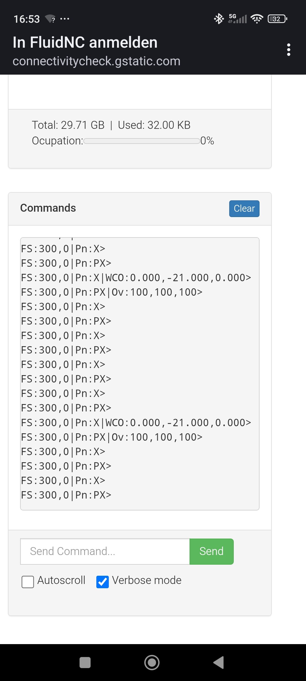Tap the recent apps square button
This screenshot has width=306, height=681.
[x=85, y=663]
